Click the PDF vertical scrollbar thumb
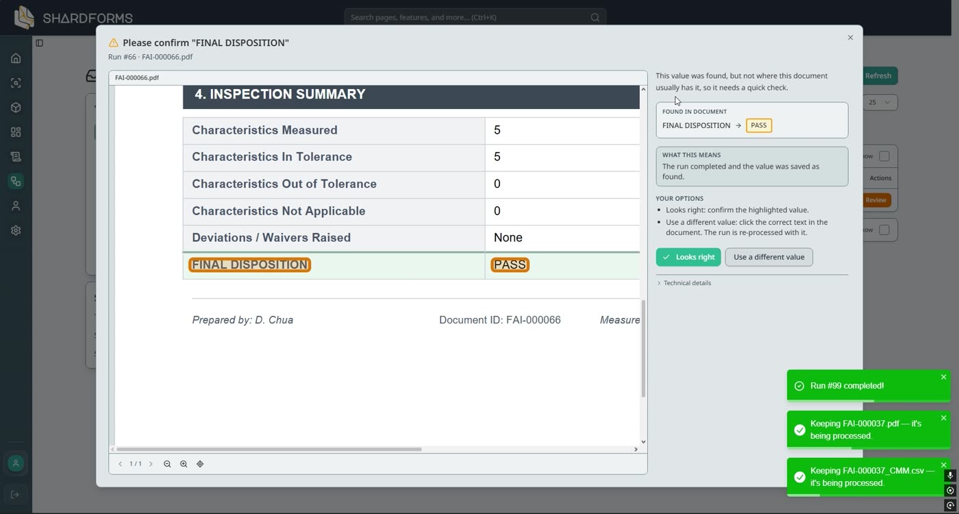Viewport: 959px width, 514px height. tap(643, 348)
